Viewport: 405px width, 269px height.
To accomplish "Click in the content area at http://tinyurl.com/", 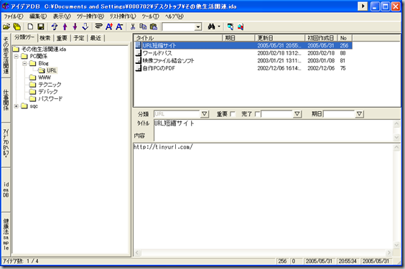I will 163,147.
